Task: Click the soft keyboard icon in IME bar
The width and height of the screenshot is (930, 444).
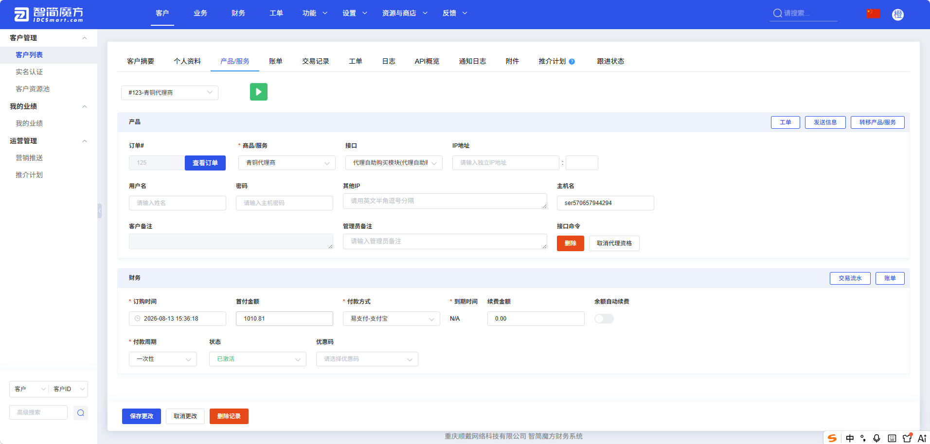Action: click(x=892, y=438)
